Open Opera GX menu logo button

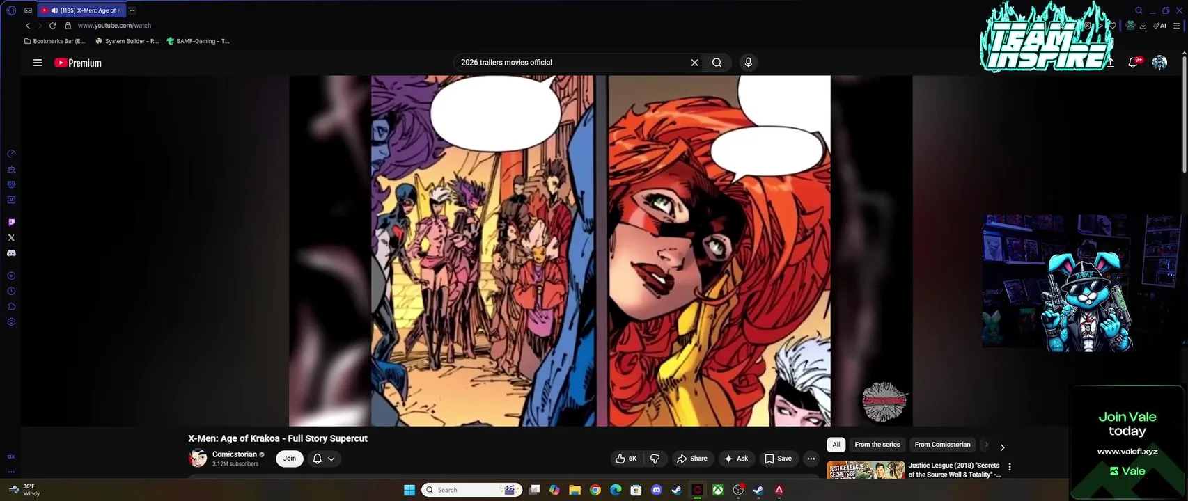pos(11,10)
